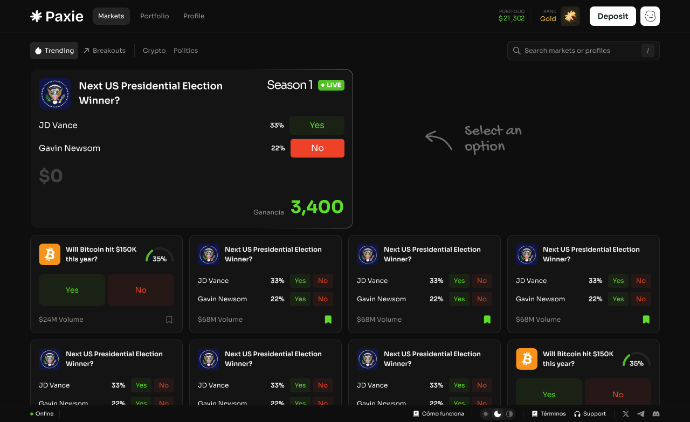
Task: Focus the Search markets or profiles field
Action: [x=583, y=51]
